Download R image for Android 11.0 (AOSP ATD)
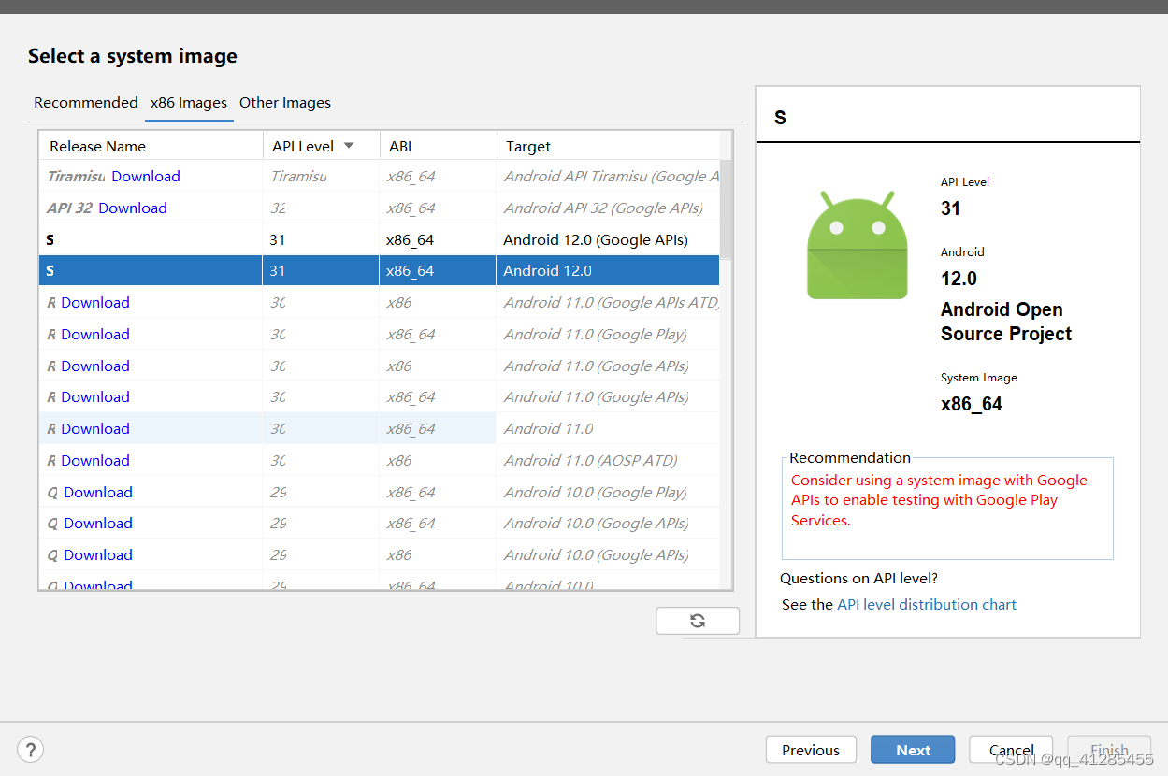Viewport: 1168px width, 776px height. click(95, 461)
